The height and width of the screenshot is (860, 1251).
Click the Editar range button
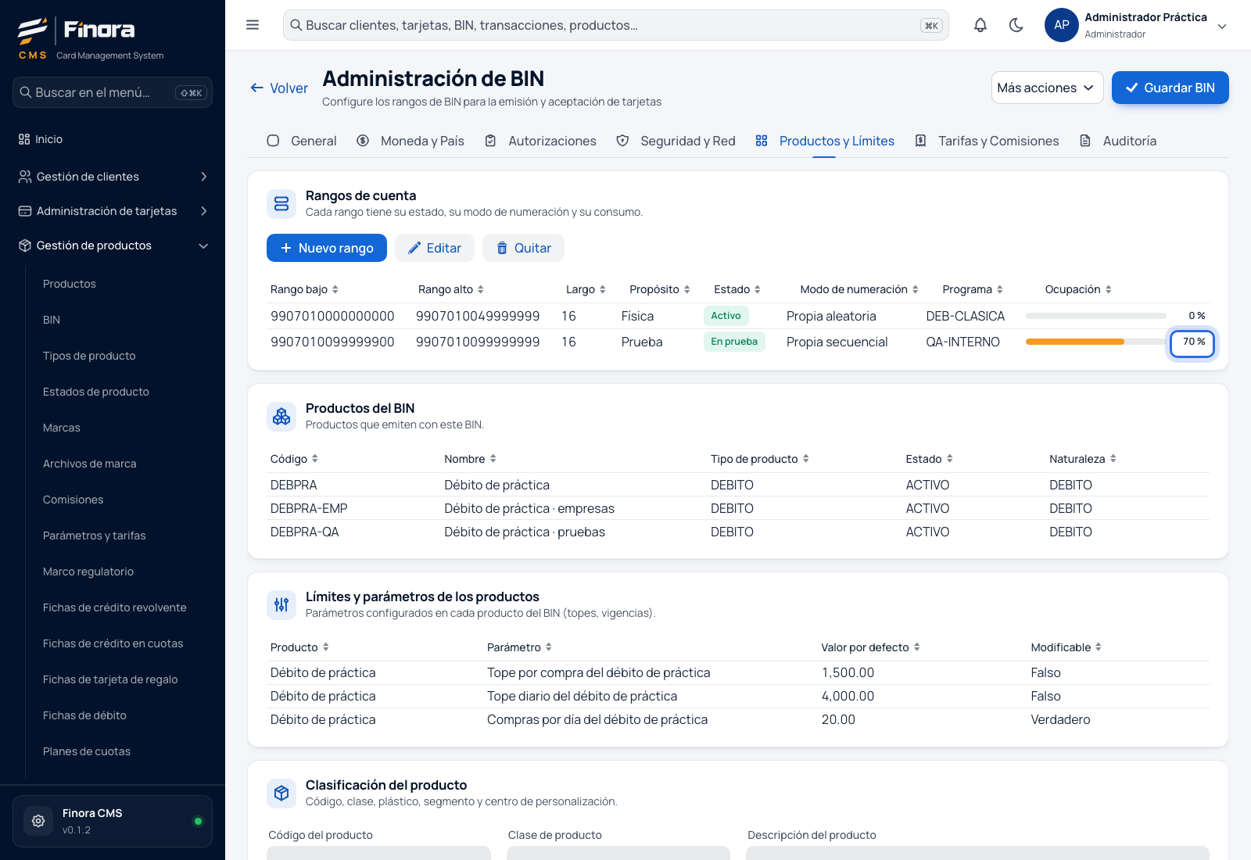click(x=435, y=248)
